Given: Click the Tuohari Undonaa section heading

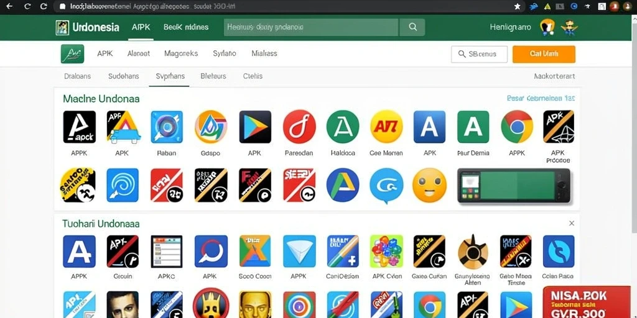Looking at the screenshot, I should (x=101, y=224).
